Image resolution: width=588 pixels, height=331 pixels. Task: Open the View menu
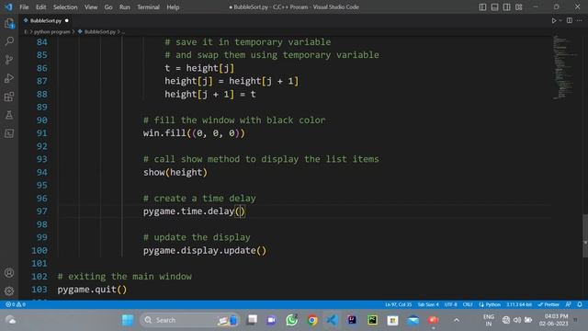(x=91, y=7)
